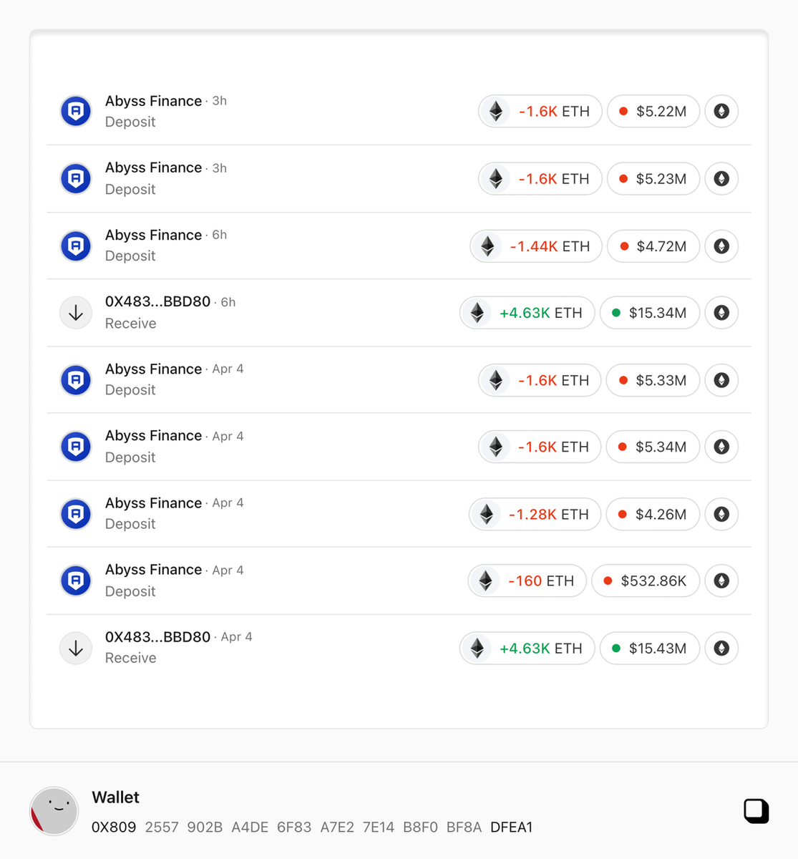Click the Wallet heading text
The height and width of the screenshot is (859, 798).
point(115,797)
